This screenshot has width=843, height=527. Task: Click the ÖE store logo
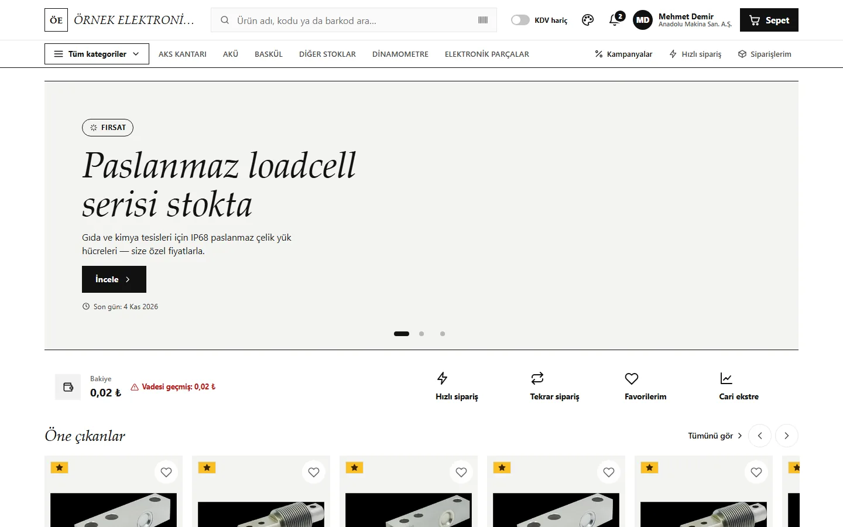[56, 20]
